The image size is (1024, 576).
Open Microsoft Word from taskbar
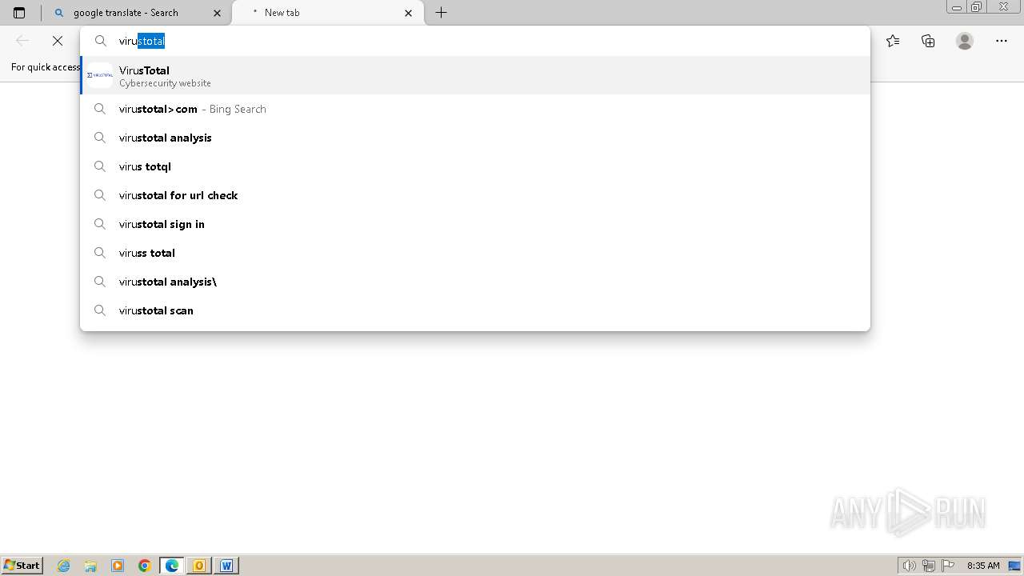226,566
